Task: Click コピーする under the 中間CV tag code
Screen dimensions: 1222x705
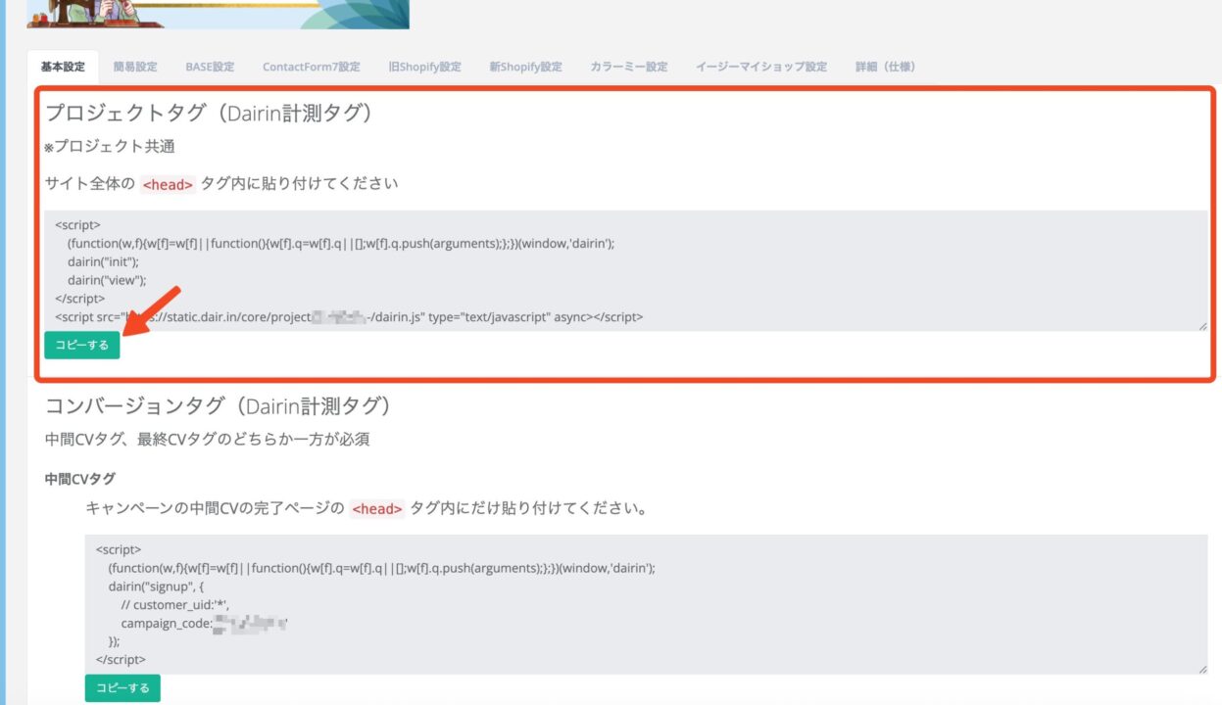Action: click(122, 688)
